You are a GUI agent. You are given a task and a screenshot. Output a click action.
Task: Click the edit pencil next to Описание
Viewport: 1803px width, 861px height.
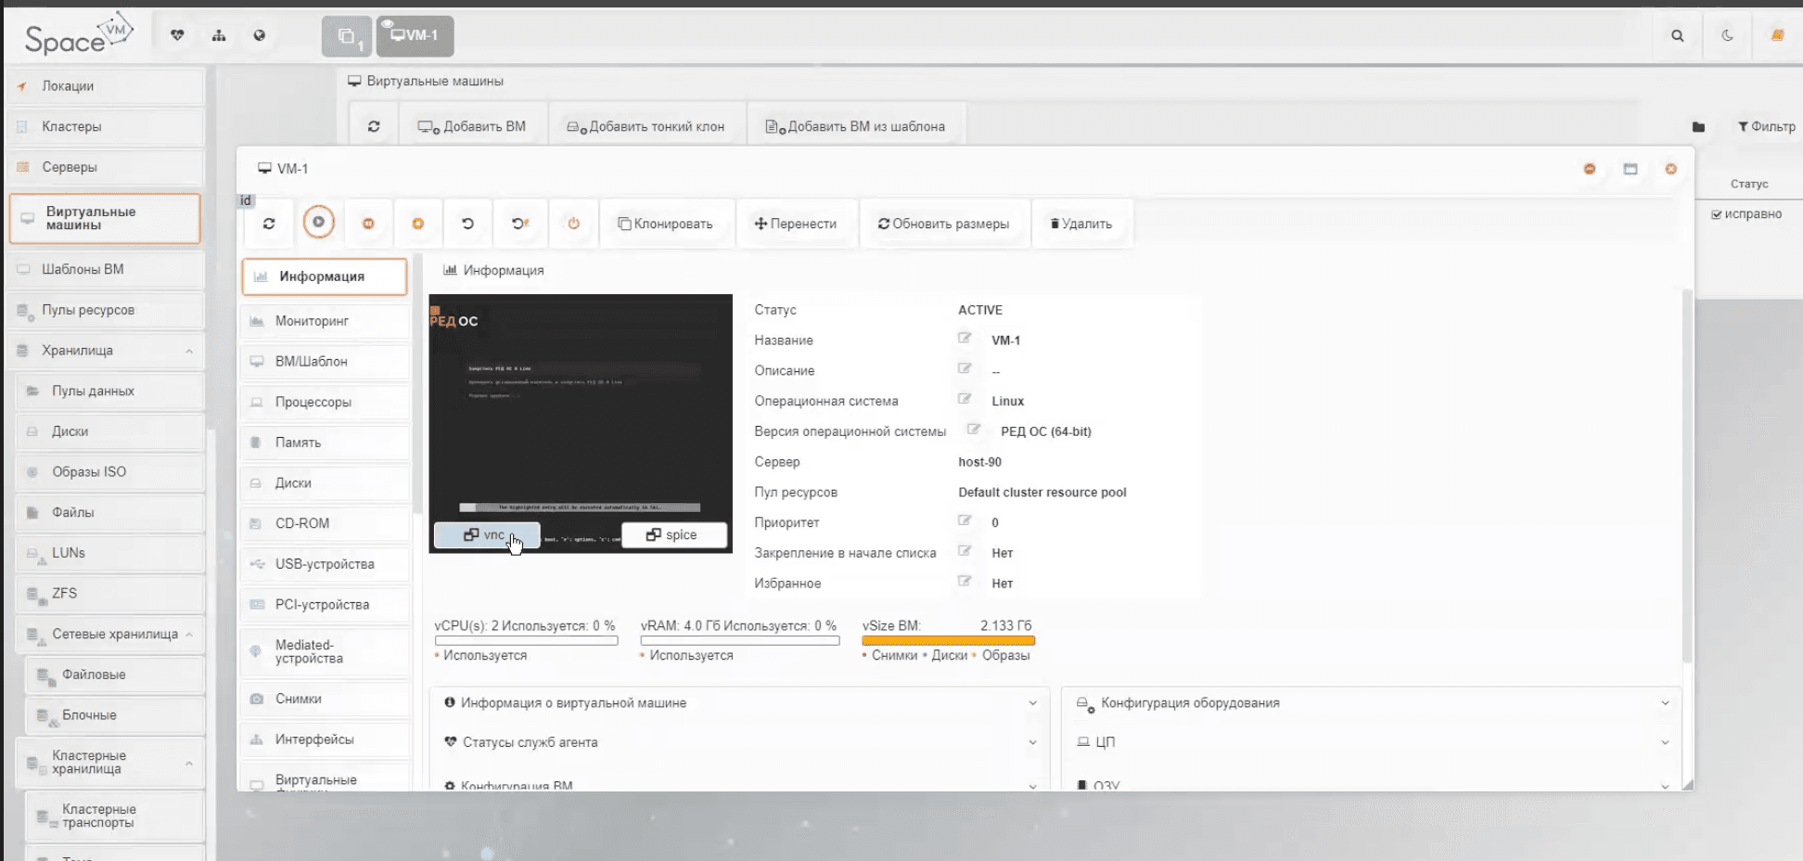[965, 368]
